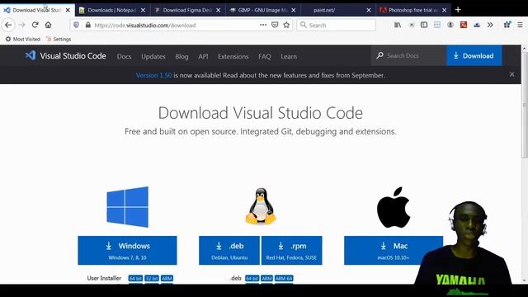Click the Apple logo image

394,207
